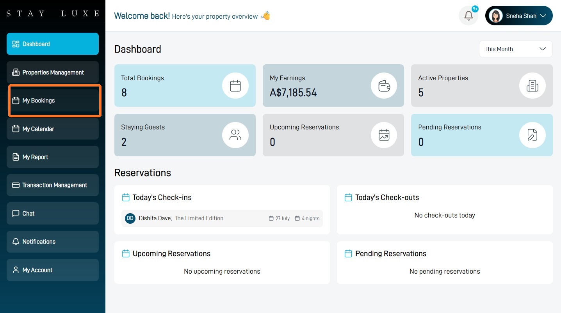Click the Reservations section heading
Viewport: 561px width, 313px height.
(x=142, y=173)
